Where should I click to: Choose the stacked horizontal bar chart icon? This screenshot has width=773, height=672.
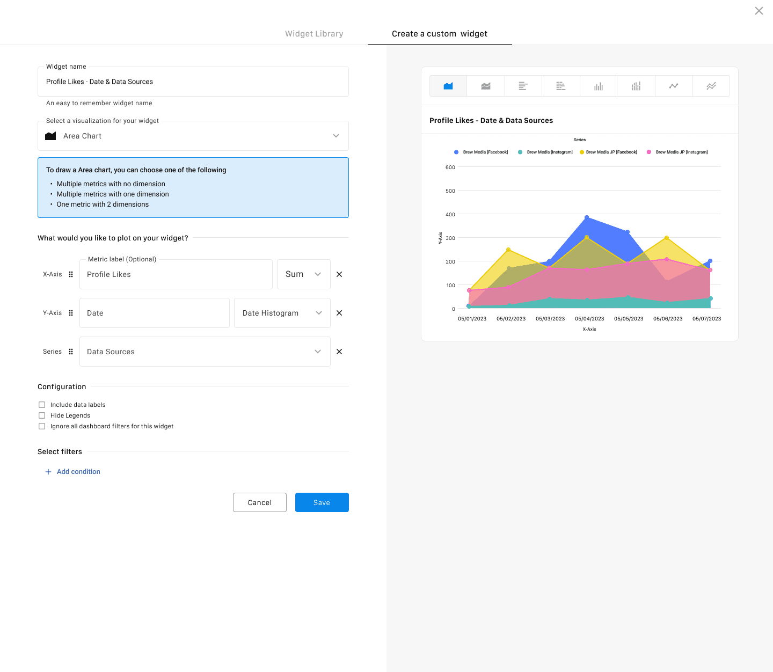point(561,86)
